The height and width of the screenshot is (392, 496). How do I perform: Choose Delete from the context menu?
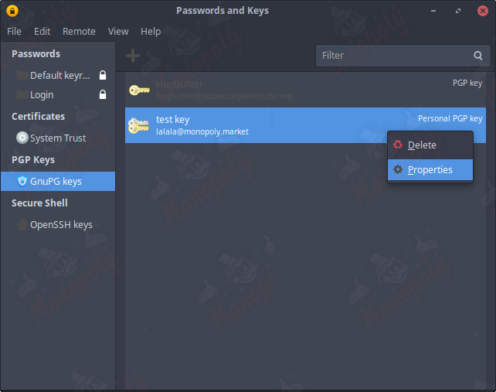pyautogui.click(x=422, y=145)
